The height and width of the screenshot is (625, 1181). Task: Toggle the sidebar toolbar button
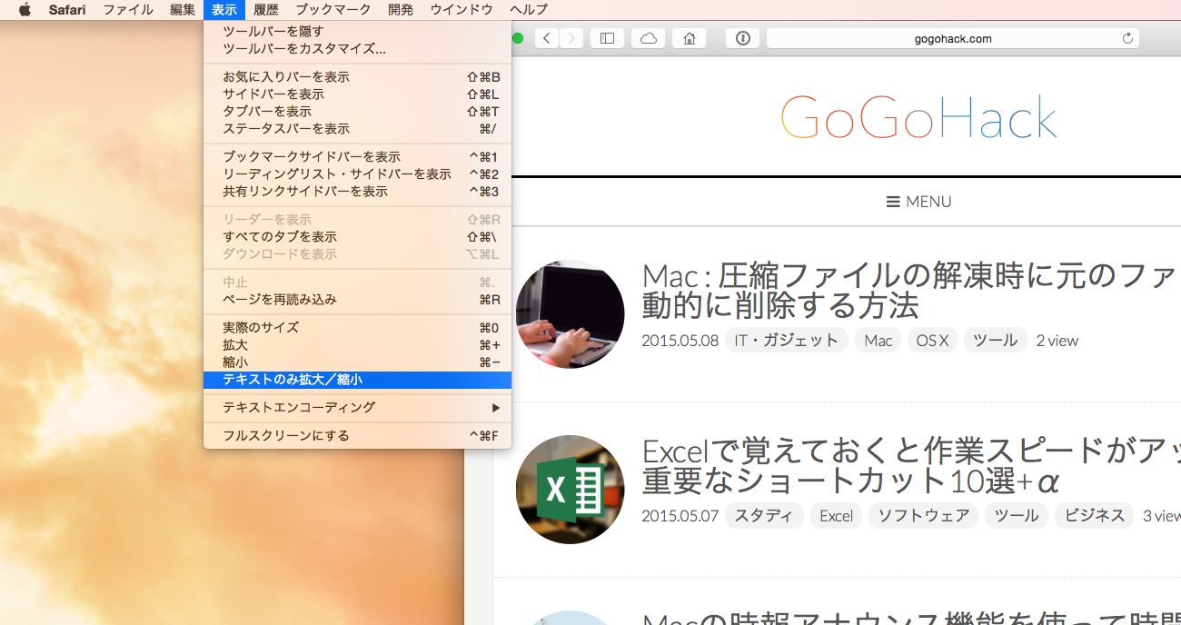click(608, 38)
